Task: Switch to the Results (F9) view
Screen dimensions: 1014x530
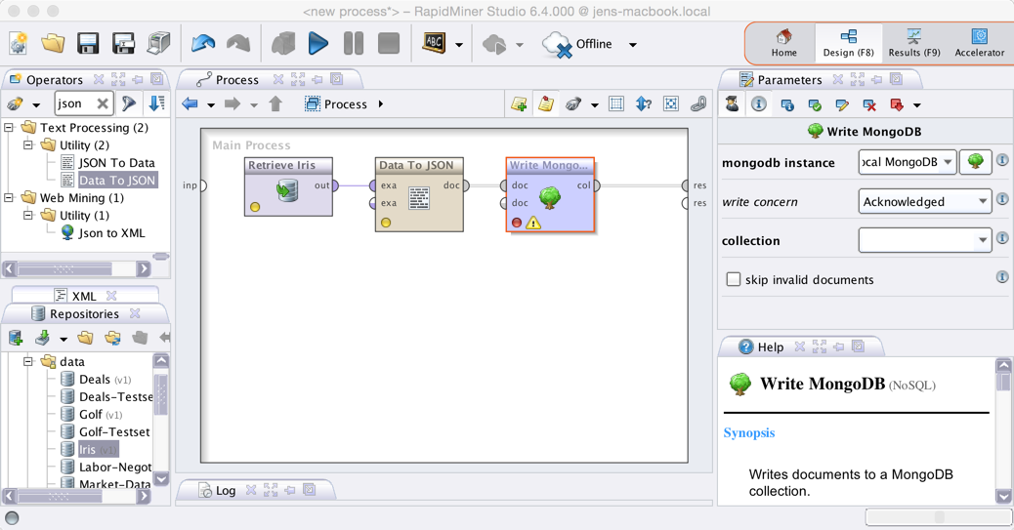Action: (913, 44)
